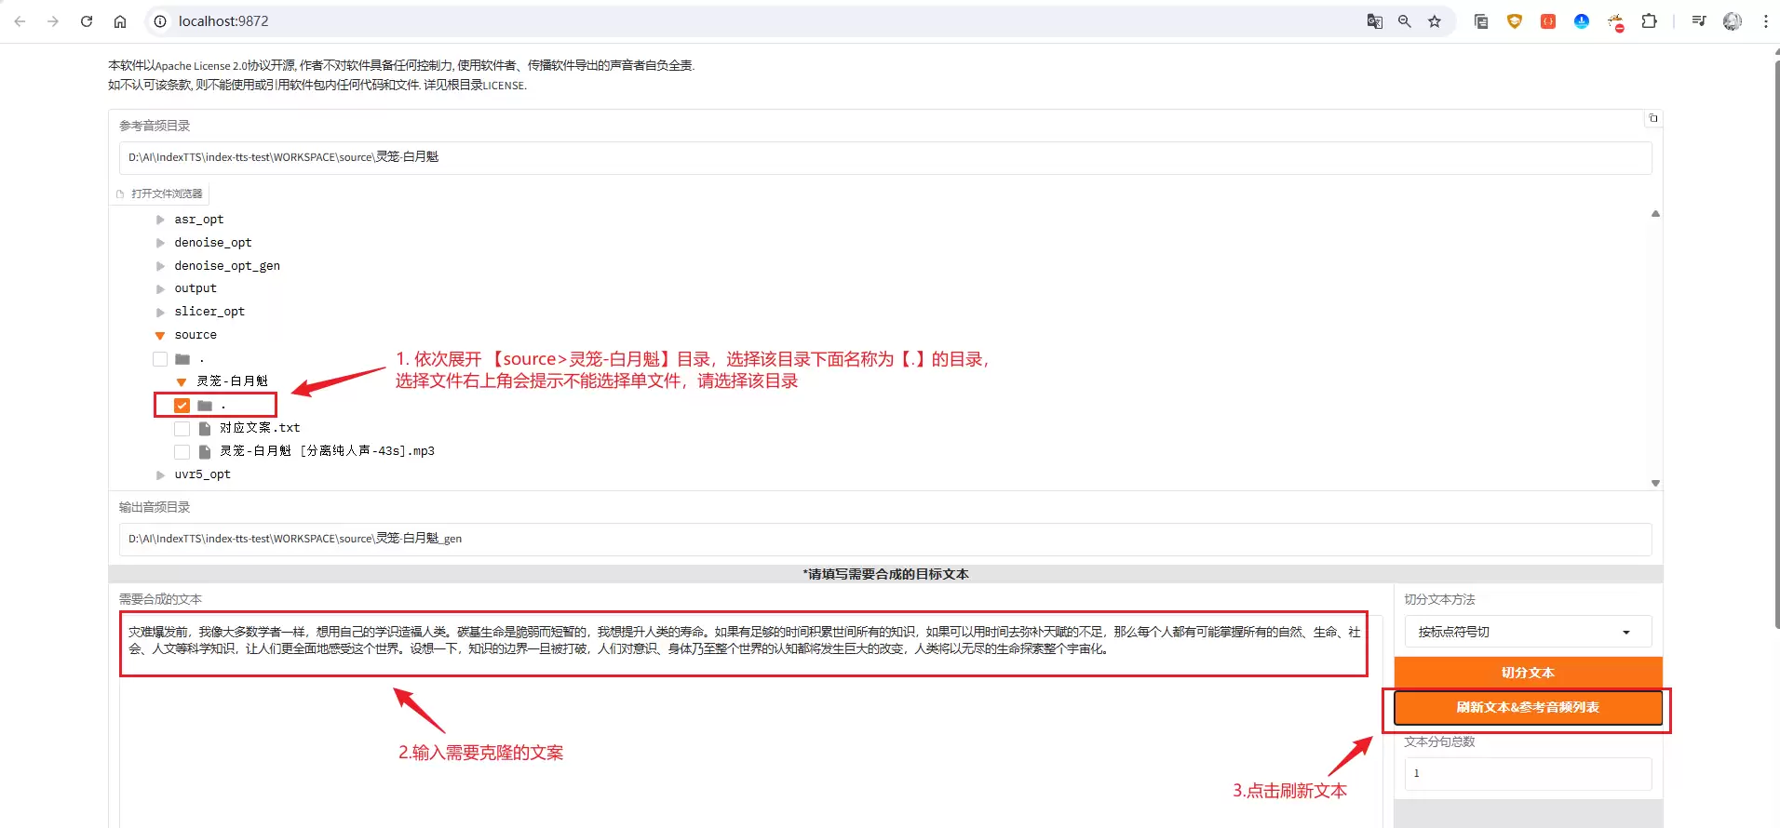View site information icon in address bar
This screenshot has width=1780, height=828.
[x=160, y=21]
